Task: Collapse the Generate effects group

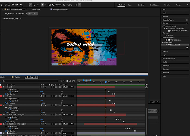Action: 163,33
